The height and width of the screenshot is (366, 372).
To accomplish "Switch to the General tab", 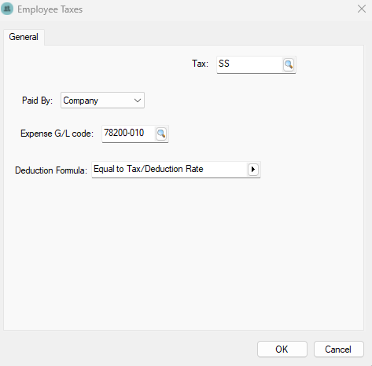I will point(24,37).
